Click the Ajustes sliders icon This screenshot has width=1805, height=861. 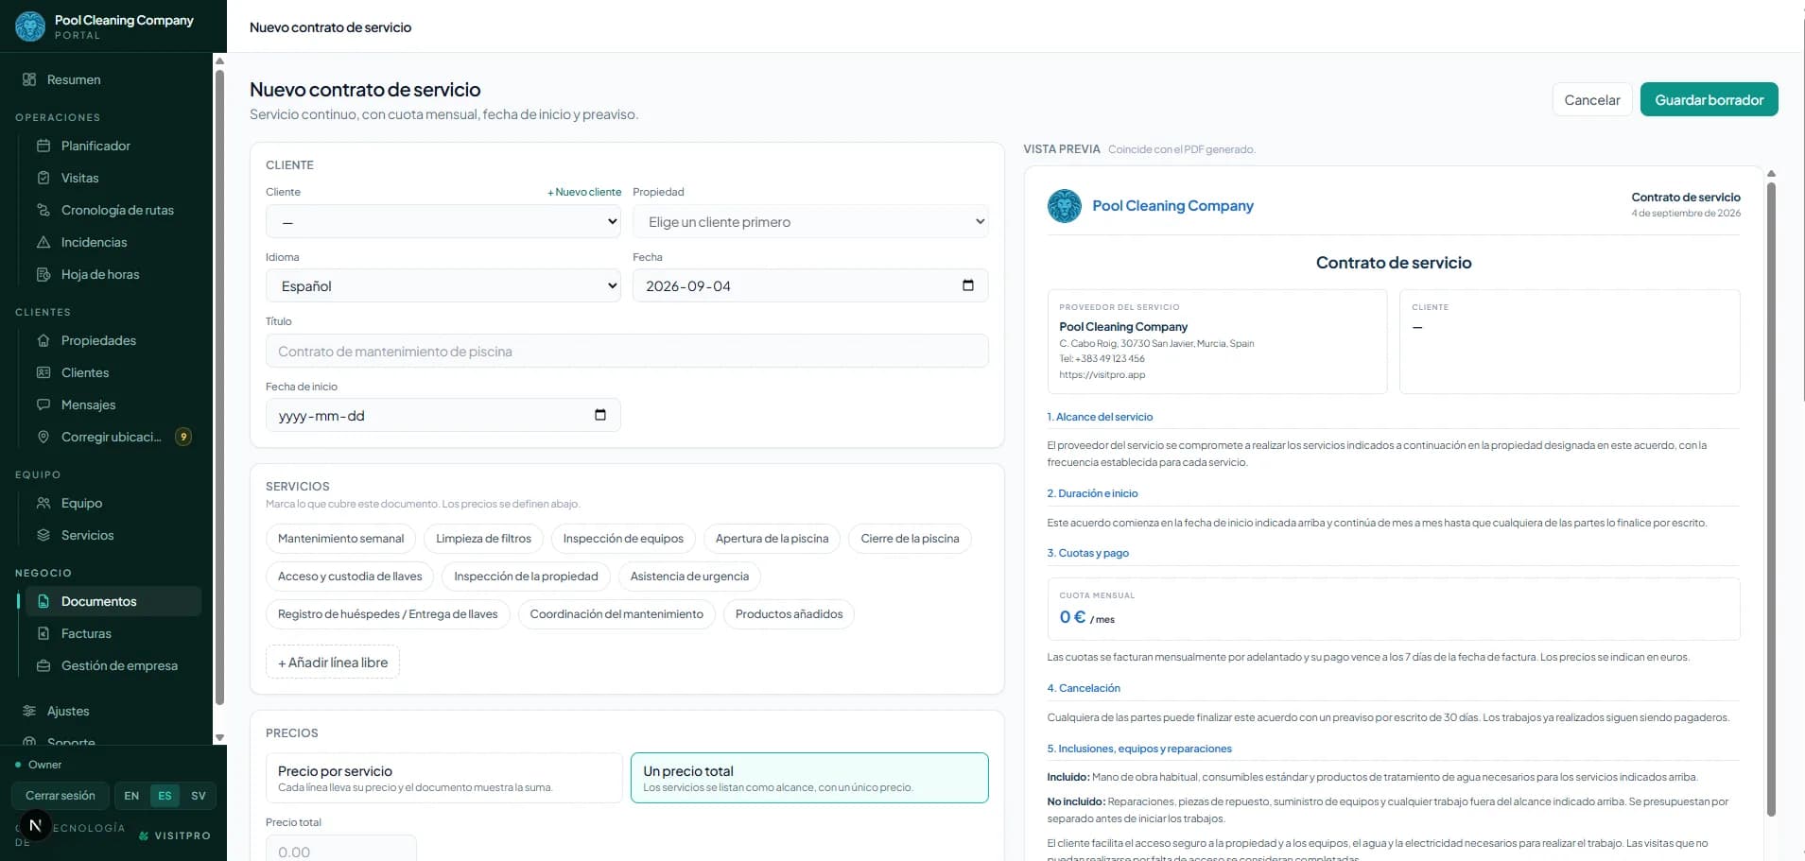tap(29, 711)
